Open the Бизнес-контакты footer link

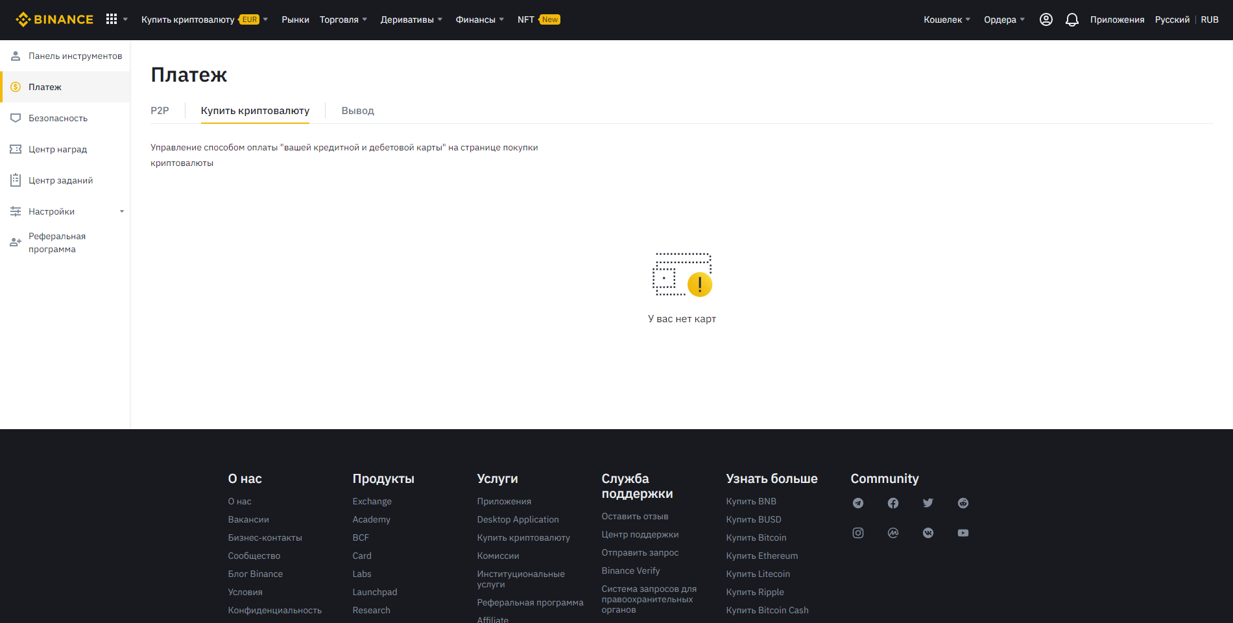click(x=265, y=537)
